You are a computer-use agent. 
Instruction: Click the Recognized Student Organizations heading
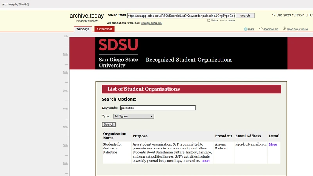pyautogui.click(x=189, y=60)
